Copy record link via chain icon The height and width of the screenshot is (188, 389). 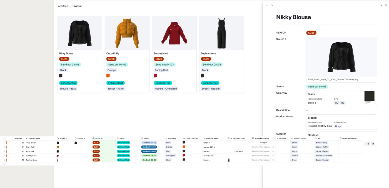point(381,5)
